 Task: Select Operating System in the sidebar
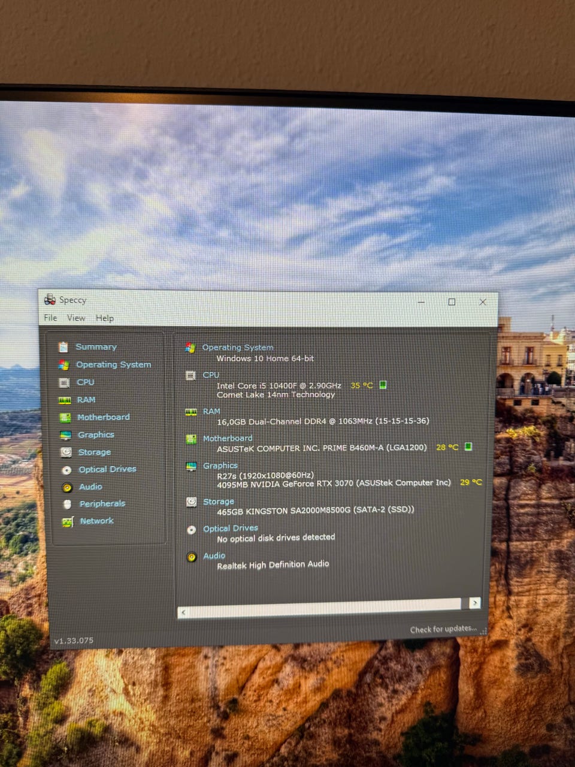coord(113,364)
